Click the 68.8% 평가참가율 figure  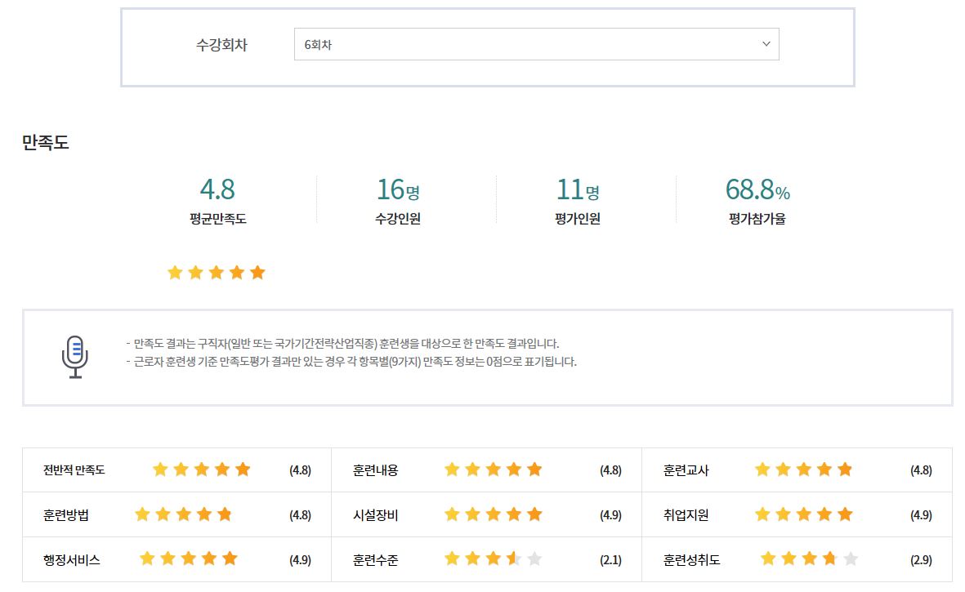coord(757,189)
